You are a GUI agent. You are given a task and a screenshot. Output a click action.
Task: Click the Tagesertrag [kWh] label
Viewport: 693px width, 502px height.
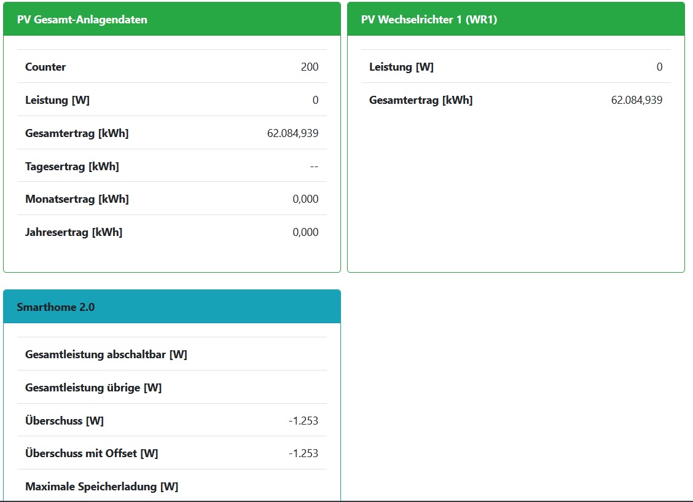pyautogui.click(x=72, y=167)
